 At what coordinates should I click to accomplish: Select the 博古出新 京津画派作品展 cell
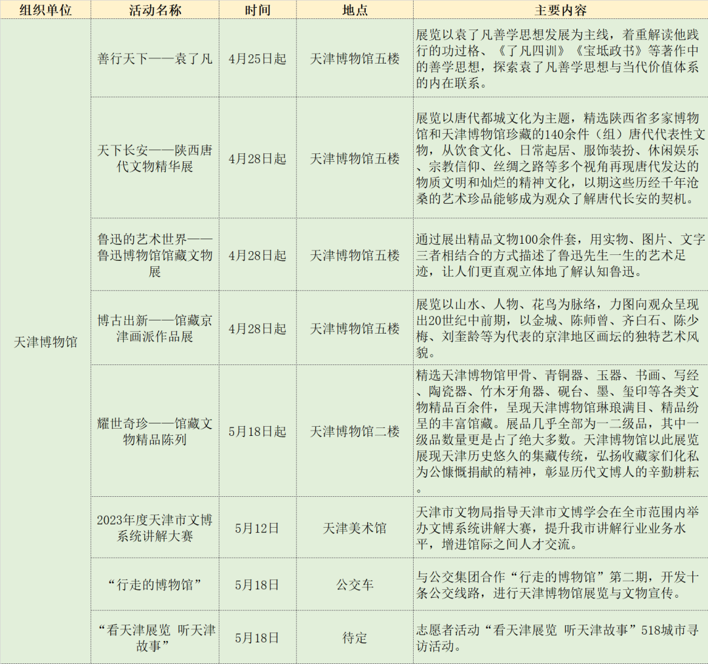click(x=155, y=328)
